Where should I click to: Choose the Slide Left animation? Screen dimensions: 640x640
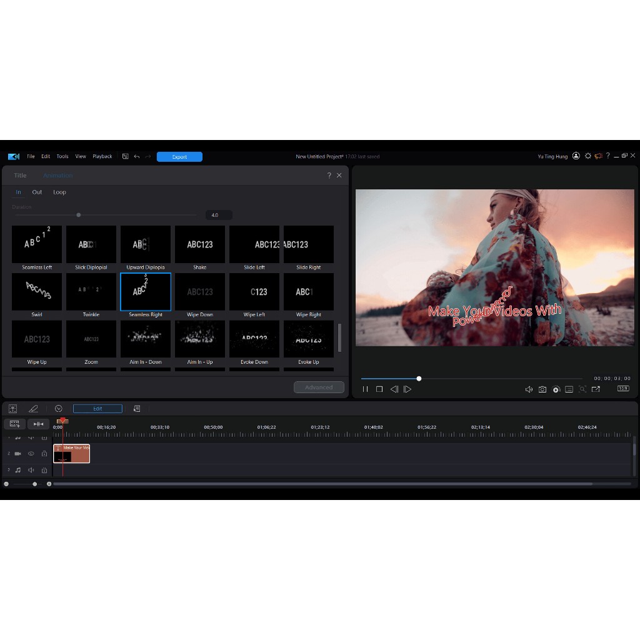[x=254, y=247]
